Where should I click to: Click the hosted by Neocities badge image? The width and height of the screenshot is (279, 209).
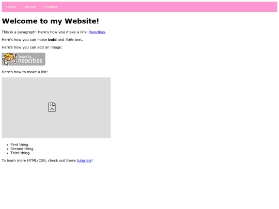[23, 59]
